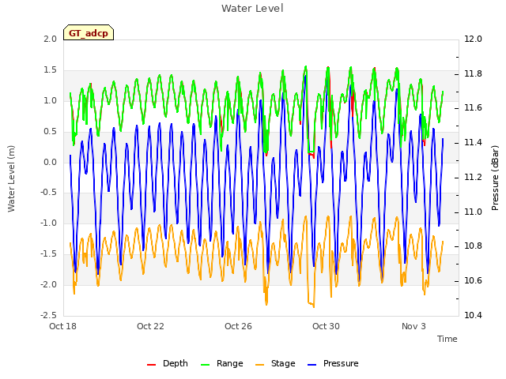
Task: Click the Oct 18 date tick label
Action: click(x=62, y=326)
